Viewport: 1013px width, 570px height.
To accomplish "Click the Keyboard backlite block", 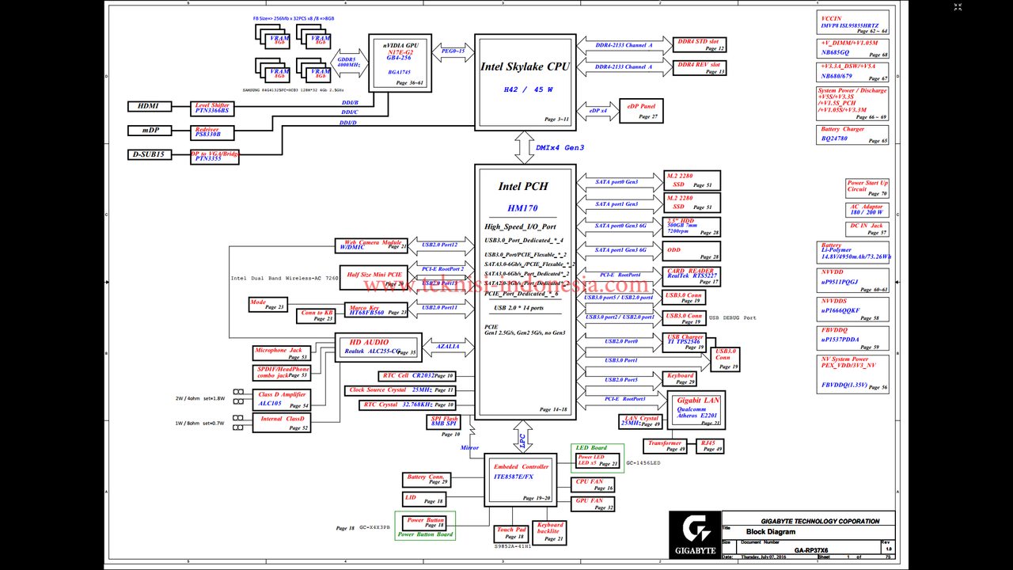I will [x=551, y=532].
